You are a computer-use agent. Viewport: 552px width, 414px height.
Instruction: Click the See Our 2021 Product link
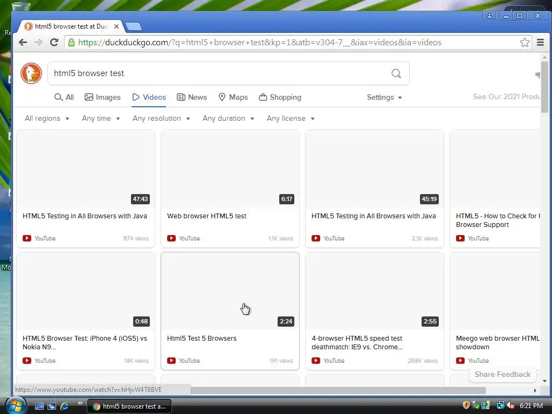tap(507, 96)
